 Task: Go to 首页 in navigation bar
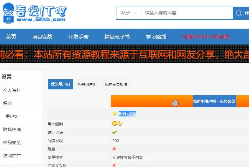click(x=11, y=37)
